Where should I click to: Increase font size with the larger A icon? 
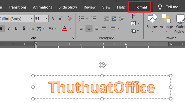[x=53, y=19]
